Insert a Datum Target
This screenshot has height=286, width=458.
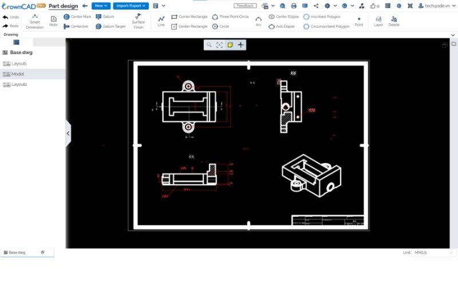coord(110,26)
